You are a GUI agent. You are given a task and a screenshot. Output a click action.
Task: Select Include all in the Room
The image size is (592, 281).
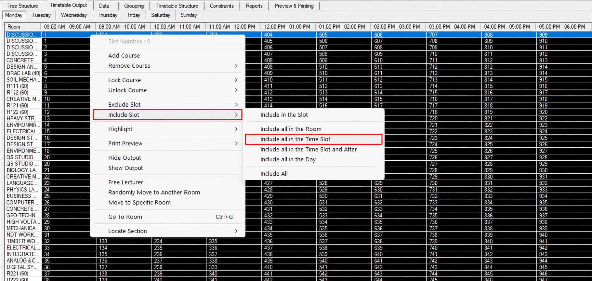(x=313, y=129)
